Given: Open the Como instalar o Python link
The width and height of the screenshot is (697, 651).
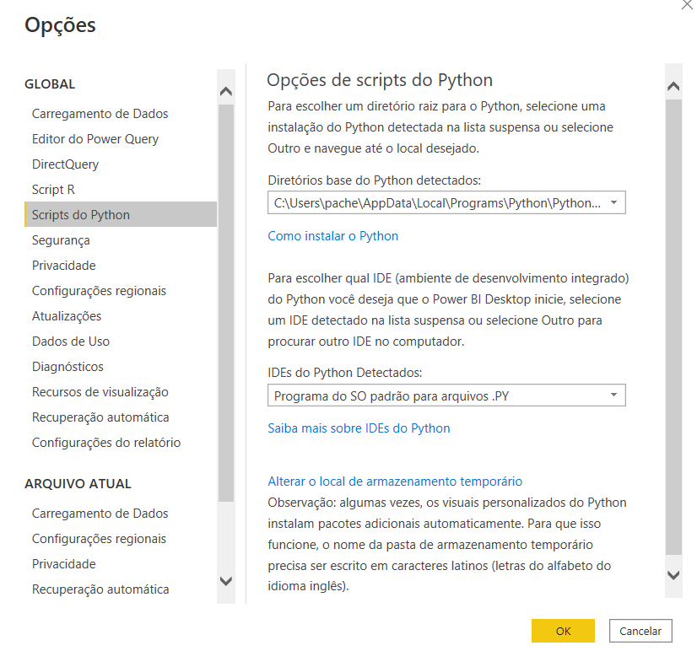Looking at the screenshot, I should point(333,236).
